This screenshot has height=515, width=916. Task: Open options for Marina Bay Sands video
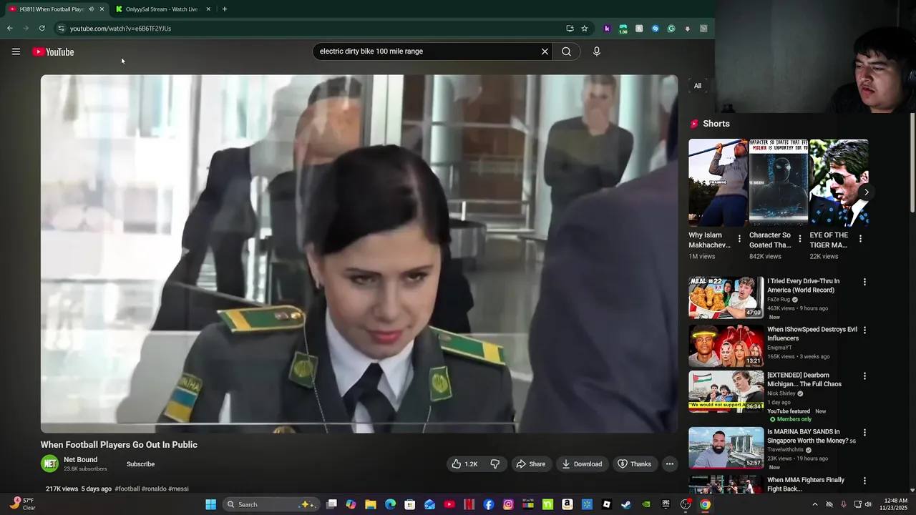(864, 433)
